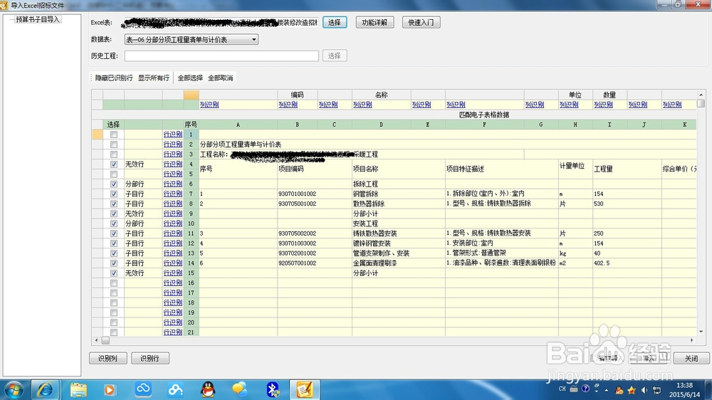Click the 历史工程 input field
The width and height of the screenshot is (712, 400).
[221, 56]
